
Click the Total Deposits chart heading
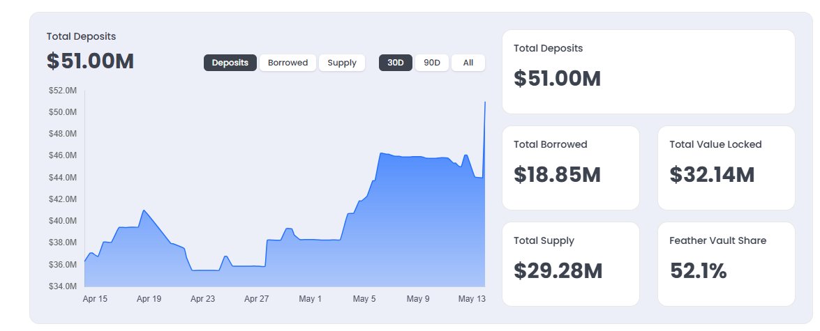coord(81,36)
